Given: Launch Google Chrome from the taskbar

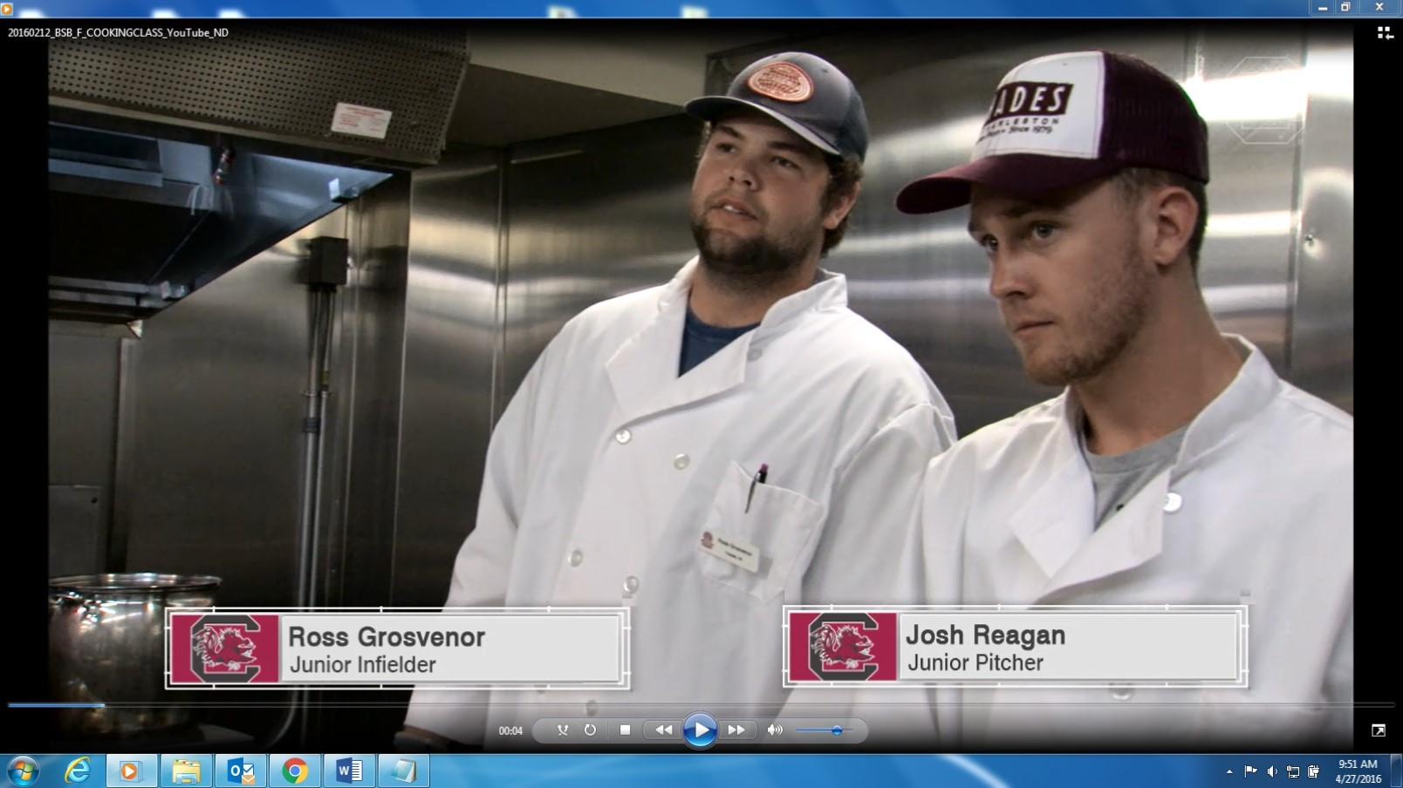Looking at the screenshot, I should (x=295, y=771).
